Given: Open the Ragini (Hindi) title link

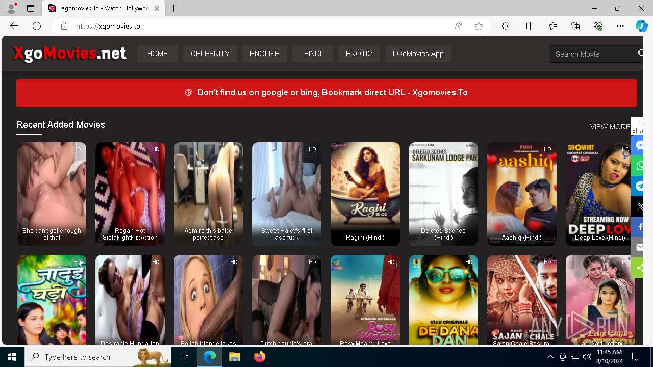Looking at the screenshot, I should (x=365, y=238).
